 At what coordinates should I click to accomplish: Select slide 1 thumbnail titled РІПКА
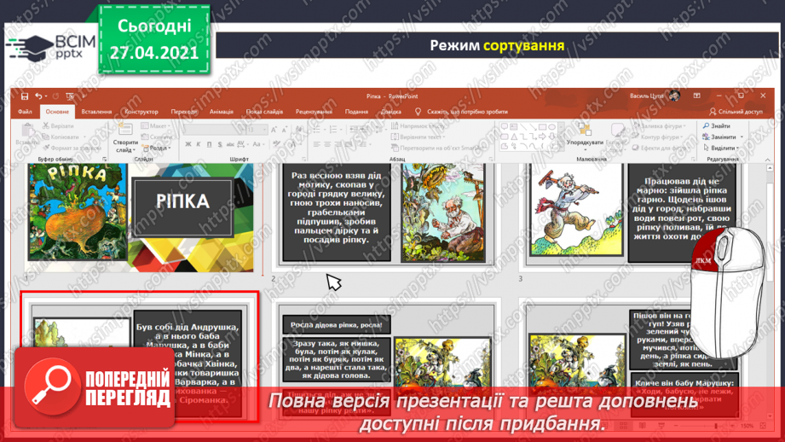coord(140,217)
